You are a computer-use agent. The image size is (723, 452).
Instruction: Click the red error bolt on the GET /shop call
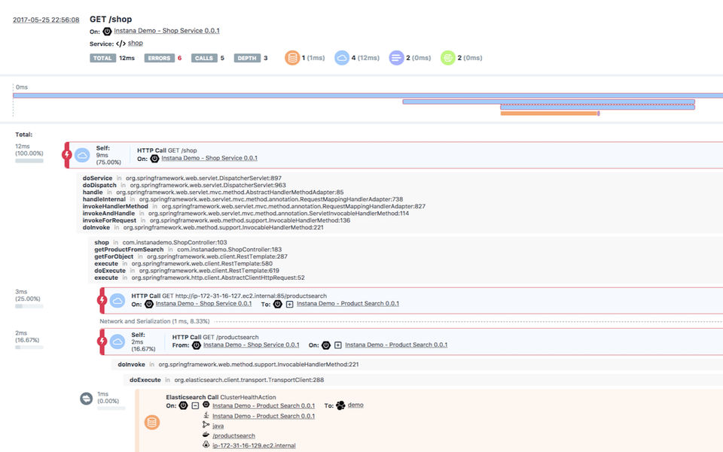tap(67, 155)
